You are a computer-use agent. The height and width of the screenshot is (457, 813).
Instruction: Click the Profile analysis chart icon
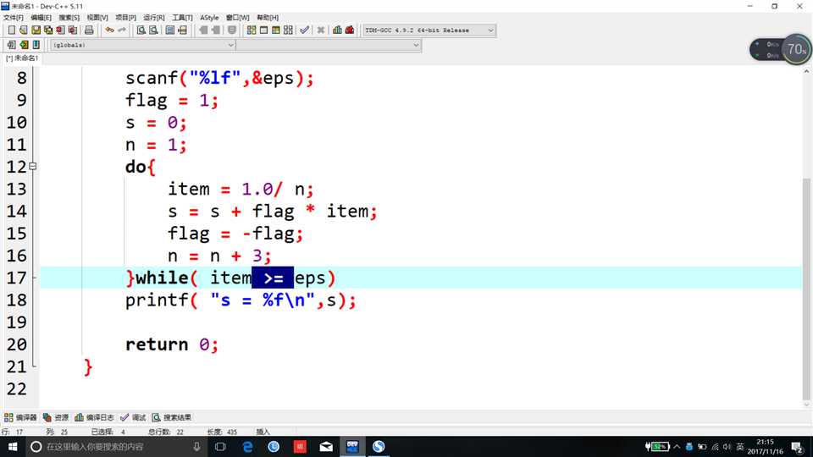click(338, 30)
